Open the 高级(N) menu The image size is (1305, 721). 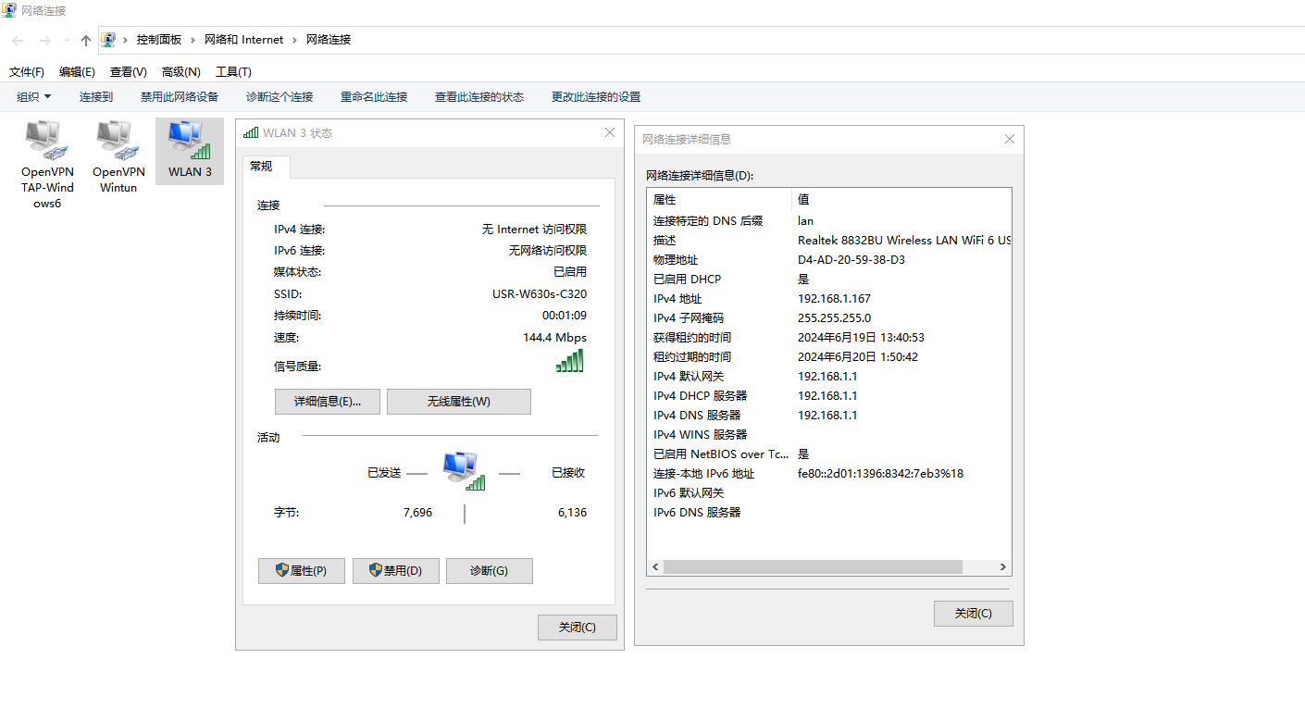180,72
